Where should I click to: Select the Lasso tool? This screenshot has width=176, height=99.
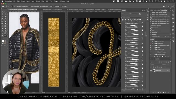(x=2, y=14)
